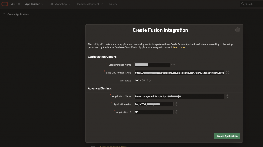Click help icon next to API Status
Image resolution: width=263 pixels, height=147 pixels.
(x=149, y=80)
